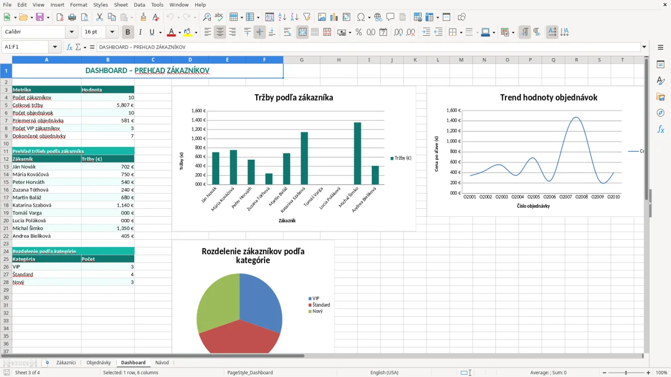
Task: Click the formula input line
Action: tap(369, 47)
